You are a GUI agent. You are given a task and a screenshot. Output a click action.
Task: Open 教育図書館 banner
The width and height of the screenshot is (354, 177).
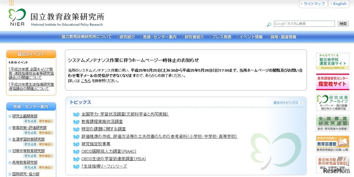[333, 144]
